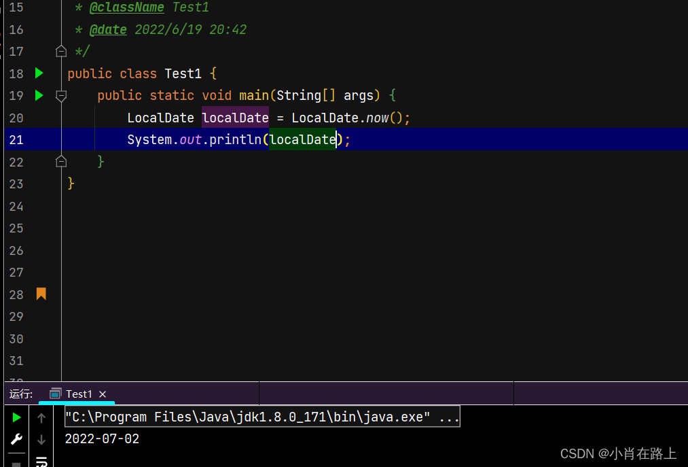Rerun Test1 using the green run icon
688x467 pixels.
coord(17,417)
